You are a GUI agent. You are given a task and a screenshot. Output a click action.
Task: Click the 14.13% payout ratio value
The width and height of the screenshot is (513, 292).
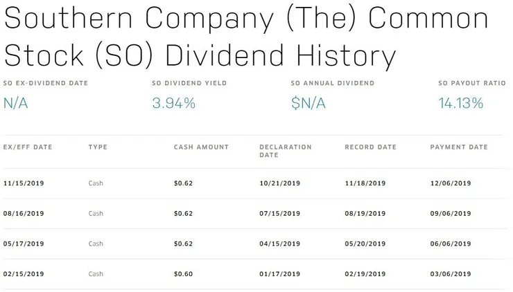click(461, 104)
